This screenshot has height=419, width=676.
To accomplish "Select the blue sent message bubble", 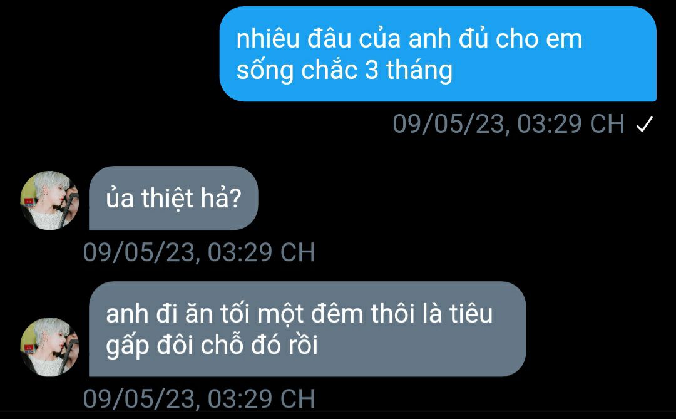I will pos(438,54).
